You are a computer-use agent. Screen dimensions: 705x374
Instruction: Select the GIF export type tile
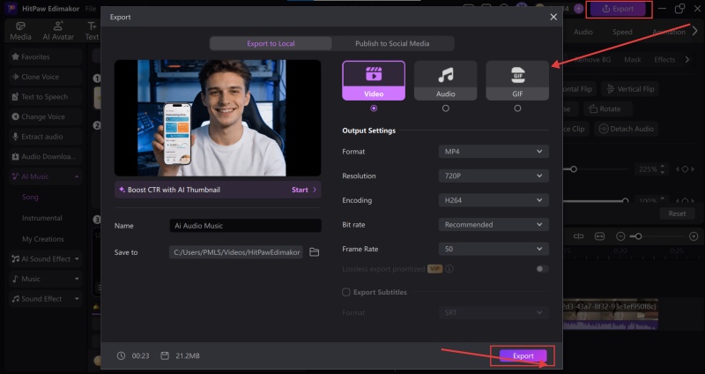pyautogui.click(x=517, y=80)
